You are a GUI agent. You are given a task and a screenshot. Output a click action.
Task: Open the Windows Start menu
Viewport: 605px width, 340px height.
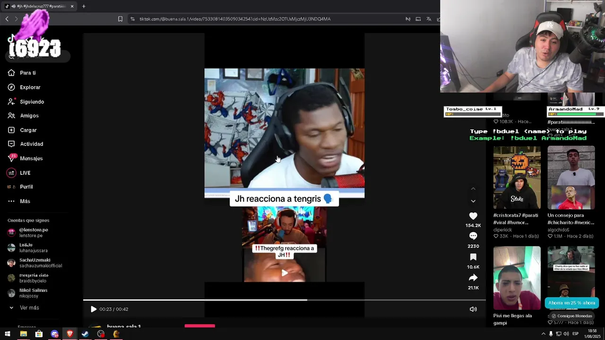click(x=8, y=334)
